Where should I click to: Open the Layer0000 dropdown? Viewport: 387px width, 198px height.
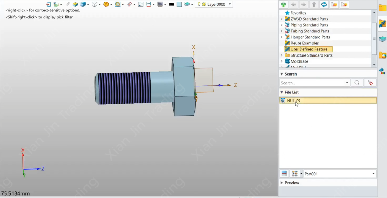(x=230, y=4)
